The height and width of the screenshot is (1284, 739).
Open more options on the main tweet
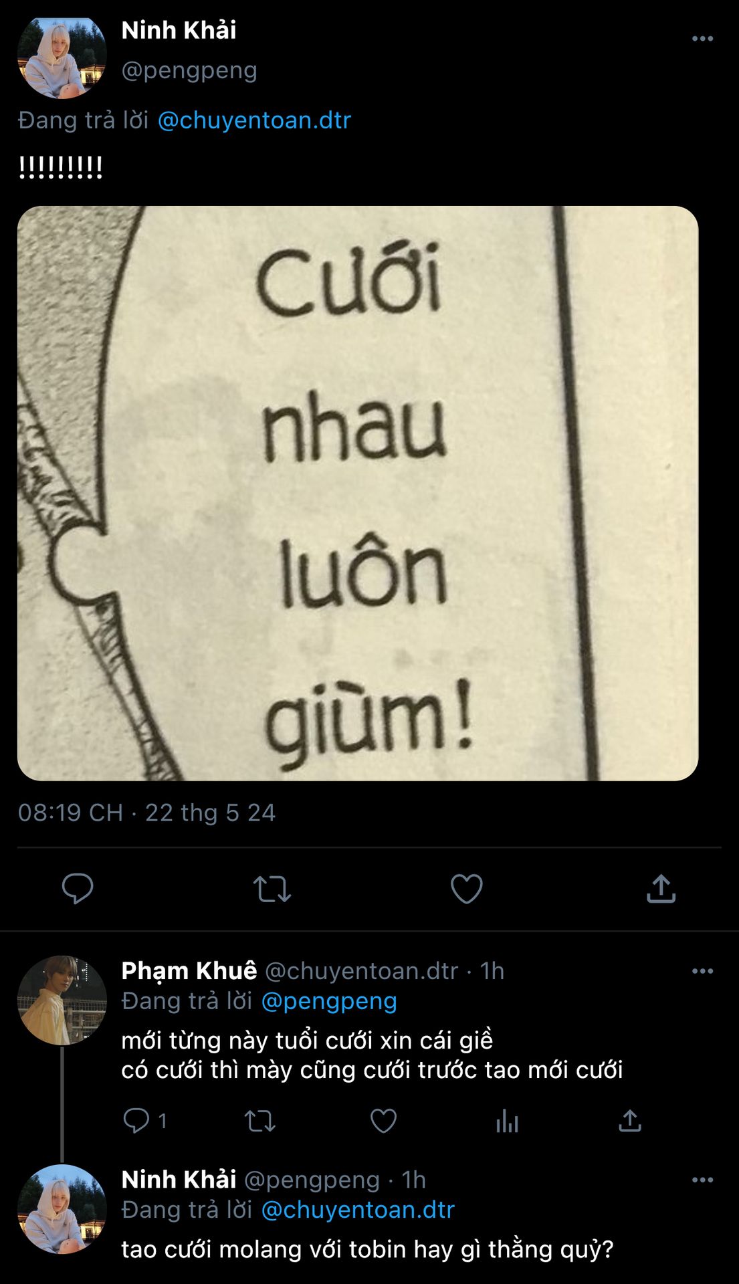[702, 39]
